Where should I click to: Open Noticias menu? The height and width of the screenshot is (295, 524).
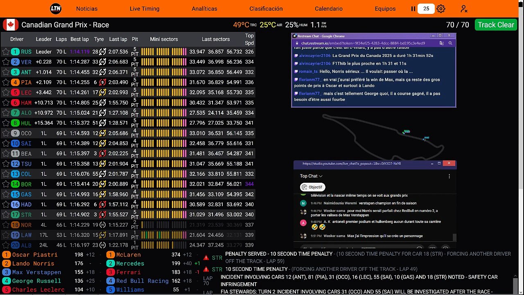pos(87,9)
